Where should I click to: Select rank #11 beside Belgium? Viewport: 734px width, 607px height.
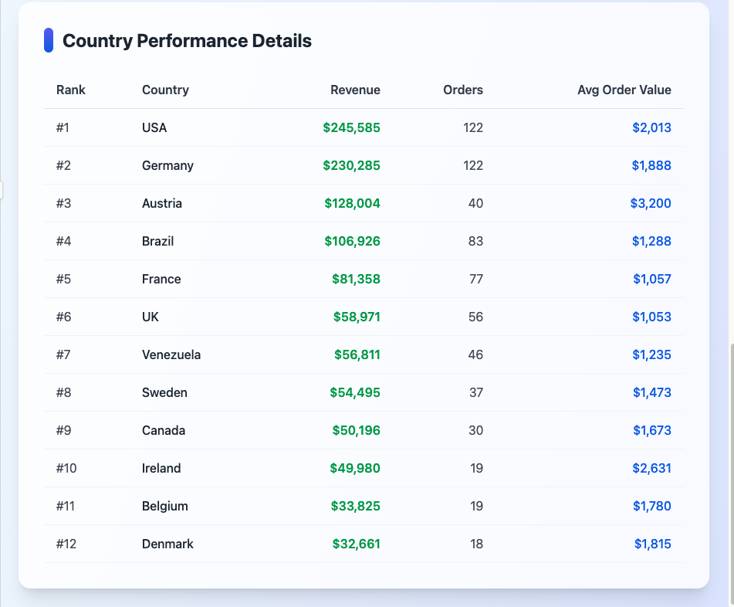coord(65,506)
